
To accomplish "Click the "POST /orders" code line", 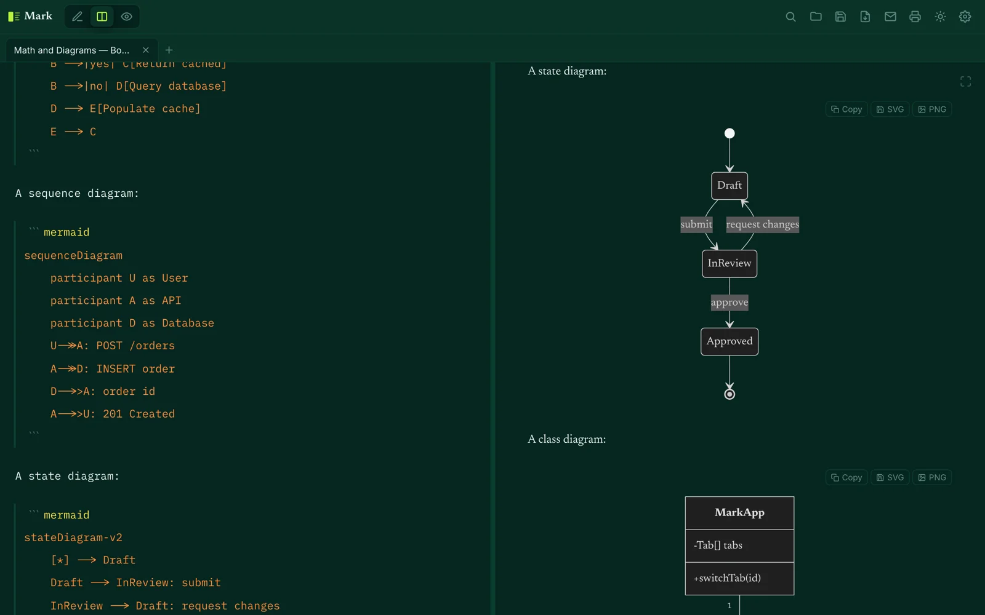I will click(113, 346).
